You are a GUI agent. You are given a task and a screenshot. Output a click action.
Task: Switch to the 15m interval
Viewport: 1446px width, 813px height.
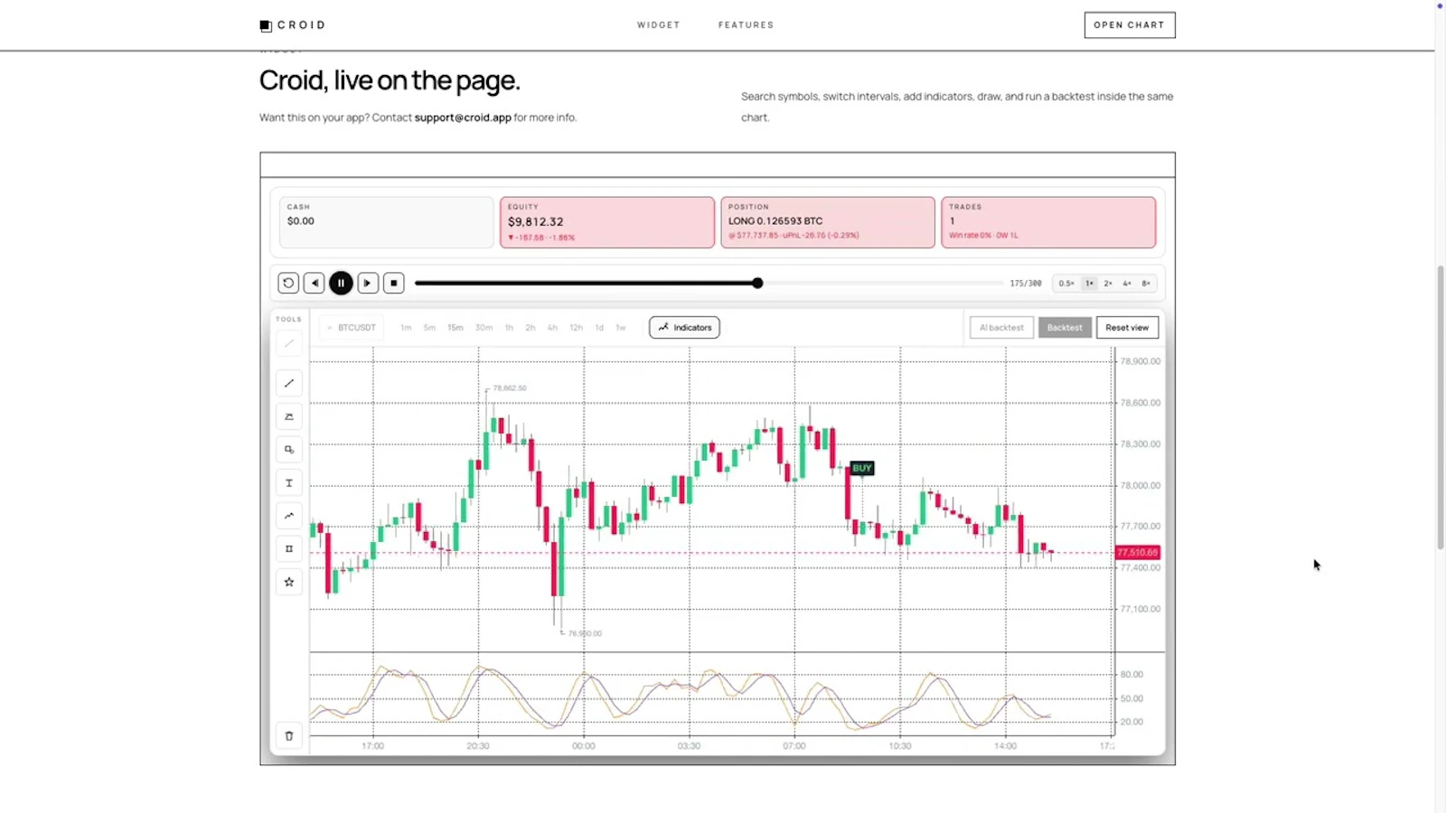455,328
